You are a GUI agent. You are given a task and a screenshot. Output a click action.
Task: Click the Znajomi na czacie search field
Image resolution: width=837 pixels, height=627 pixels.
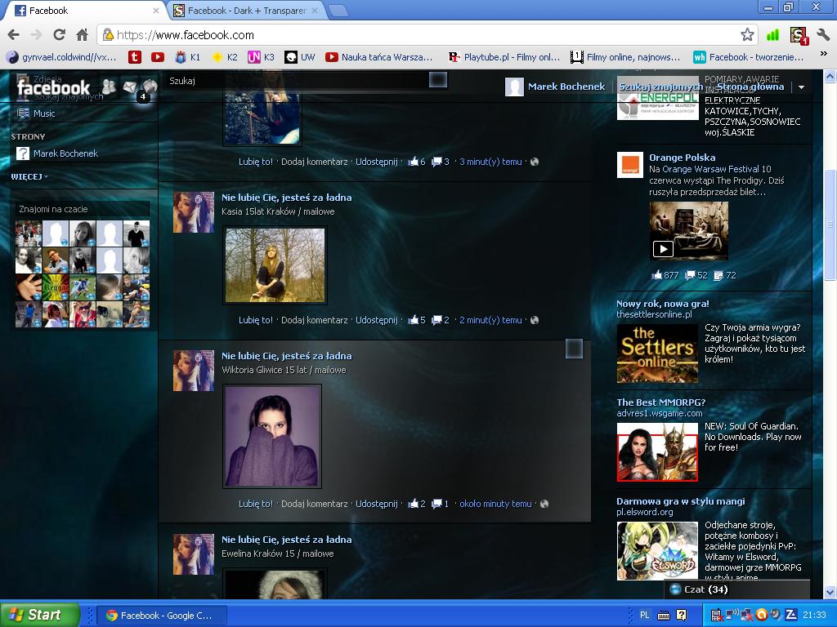pyautogui.click(x=82, y=209)
